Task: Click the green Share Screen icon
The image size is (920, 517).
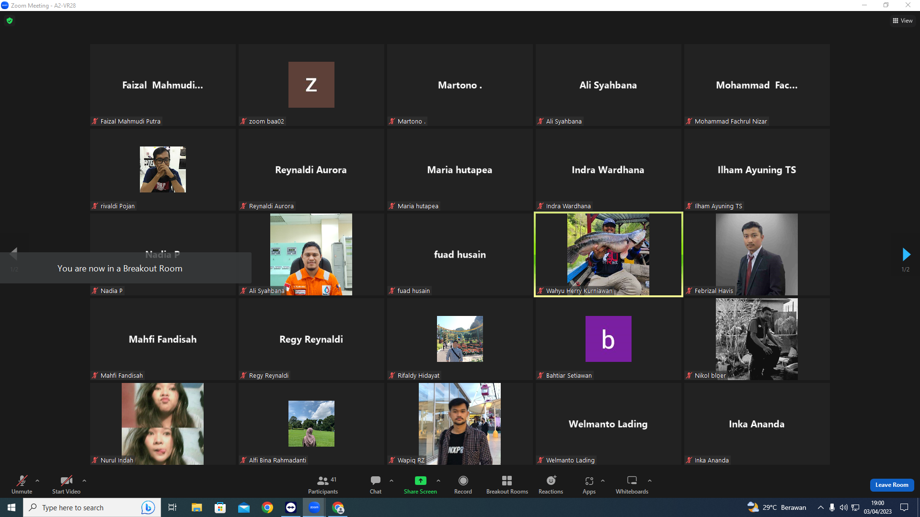Action: tap(420, 481)
